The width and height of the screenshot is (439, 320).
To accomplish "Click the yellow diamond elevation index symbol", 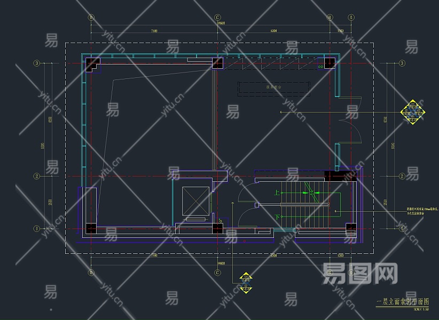I will 413,112.
